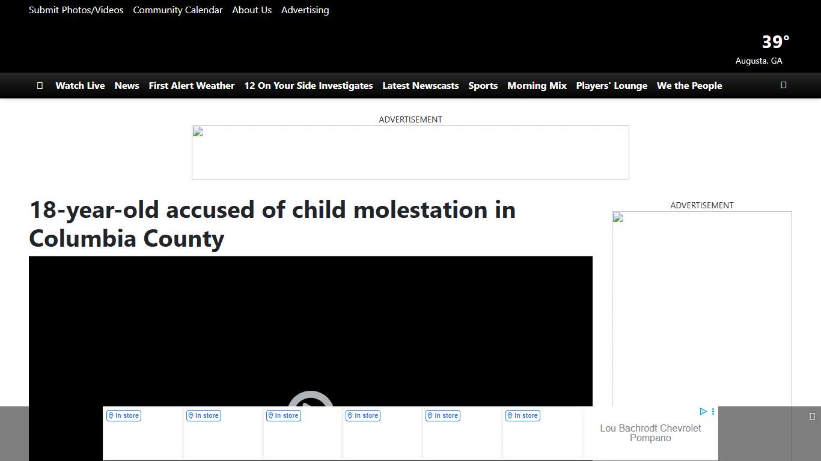The height and width of the screenshot is (461, 821).
Task: Click the search icon at right of navigation bar
Action: [783, 85]
